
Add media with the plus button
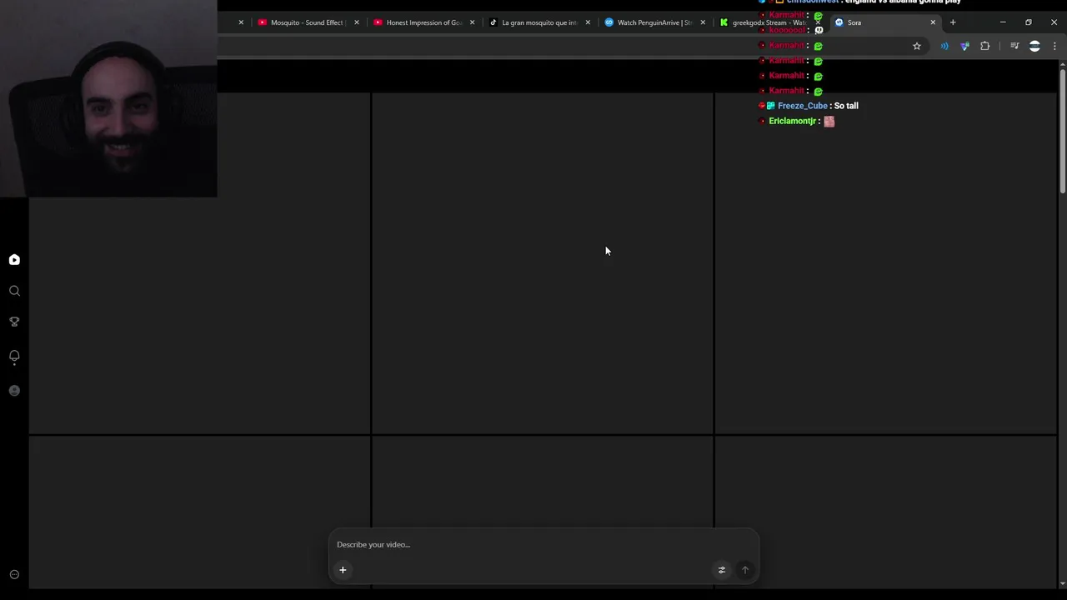point(343,570)
